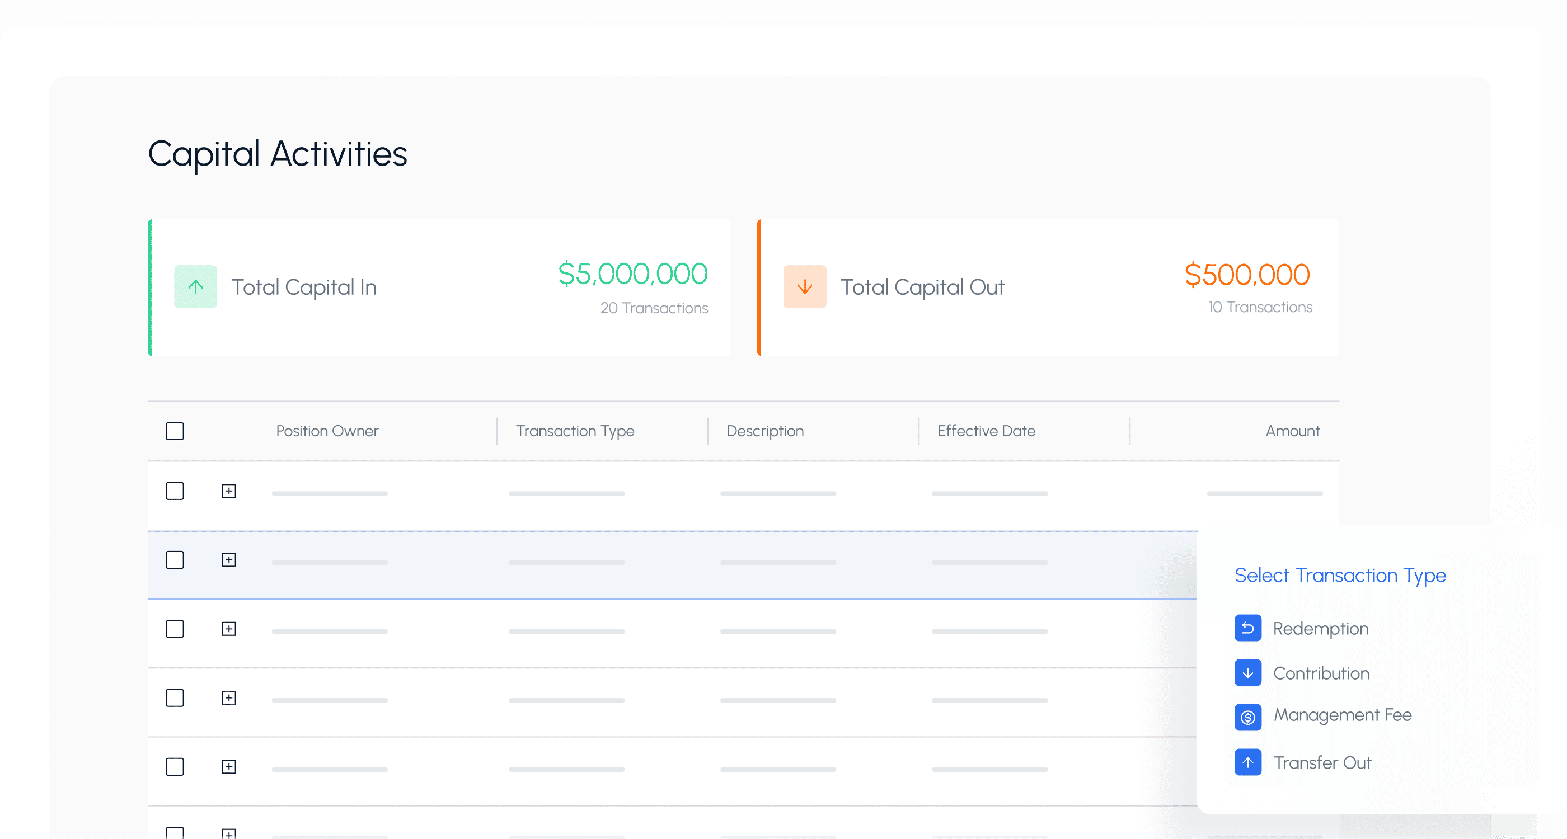
Task: Expand the fifth table row
Action: (x=229, y=767)
